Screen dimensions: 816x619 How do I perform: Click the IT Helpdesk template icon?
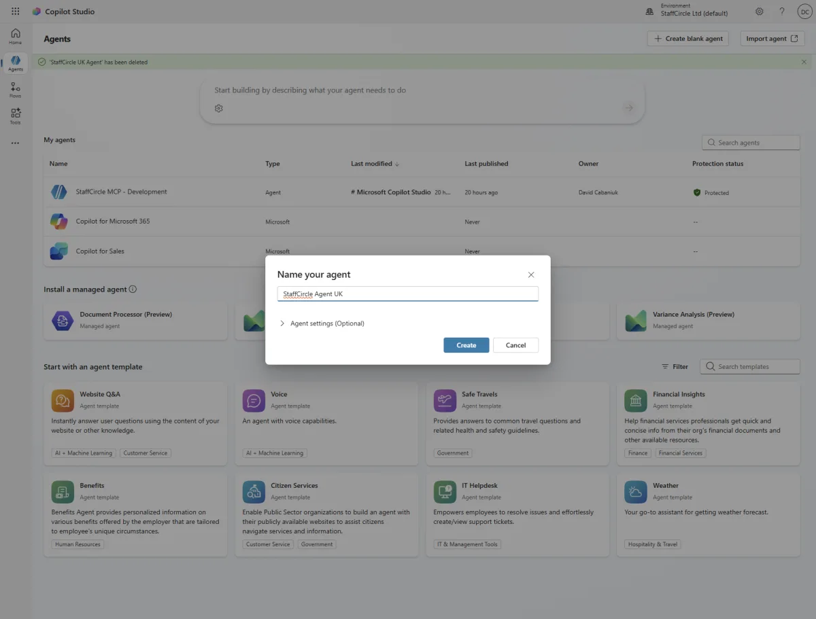445,491
